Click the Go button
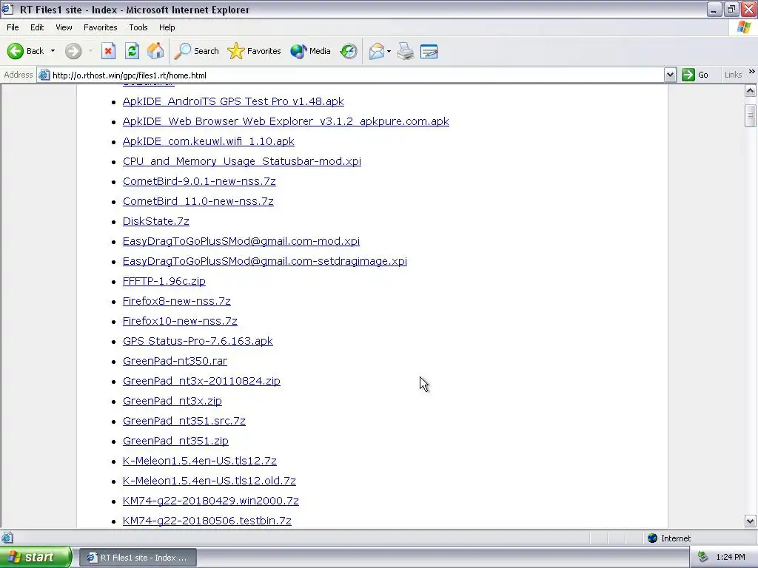Viewport: 758px width, 568px height. click(x=695, y=75)
